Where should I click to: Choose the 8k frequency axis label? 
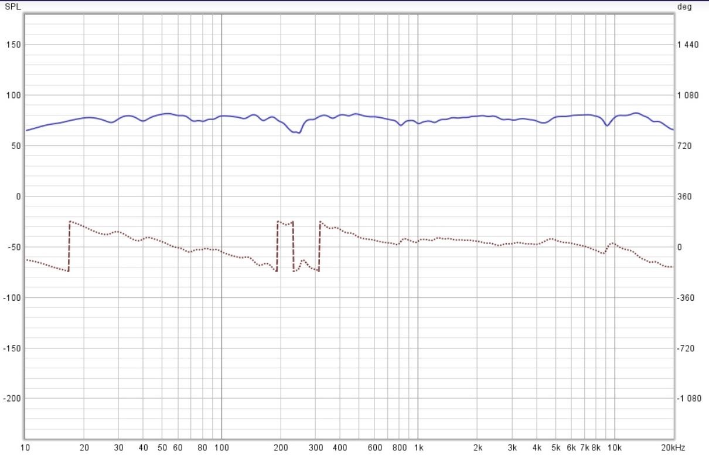pos(596,448)
